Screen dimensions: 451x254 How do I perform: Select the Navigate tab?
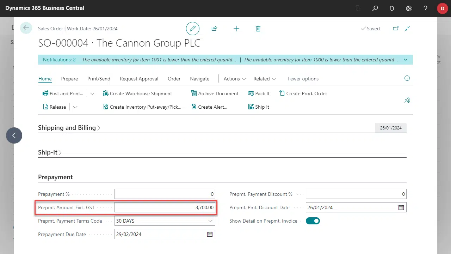200,79
